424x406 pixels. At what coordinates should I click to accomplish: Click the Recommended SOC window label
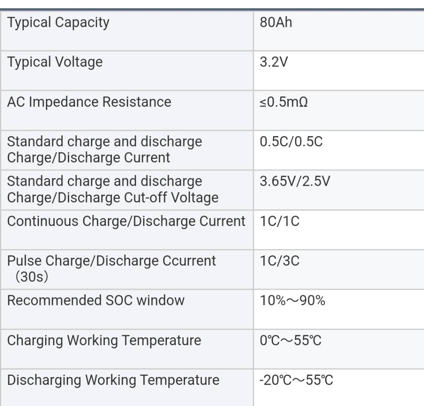(96, 300)
